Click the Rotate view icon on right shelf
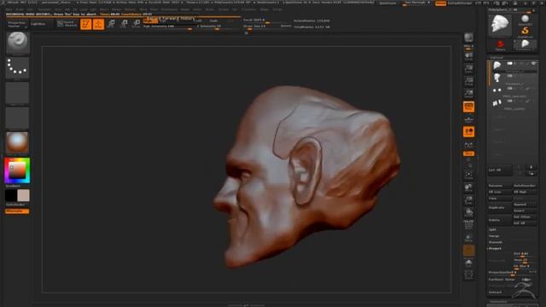The width and height of the screenshot is (546, 307). point(468,212)
